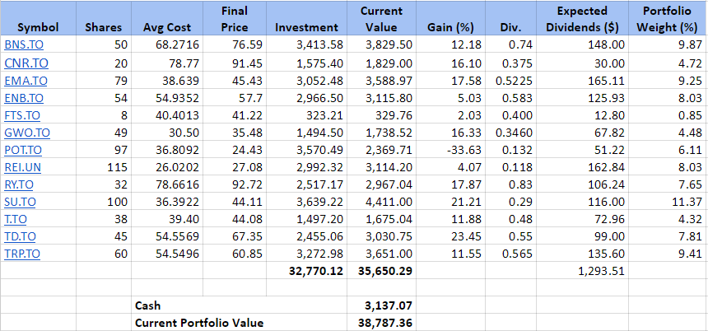This screenshot has height=331, width=708.
Task: Select the Shares column header
Action: pyautogui.click(x=104, y=19)
